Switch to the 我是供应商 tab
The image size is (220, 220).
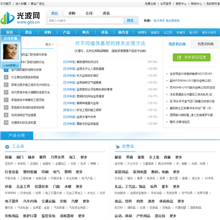(177, 44)
